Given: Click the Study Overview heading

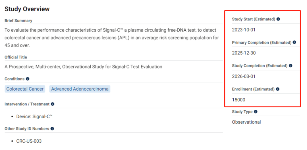Looking at the screenshot, I should 27,9.
